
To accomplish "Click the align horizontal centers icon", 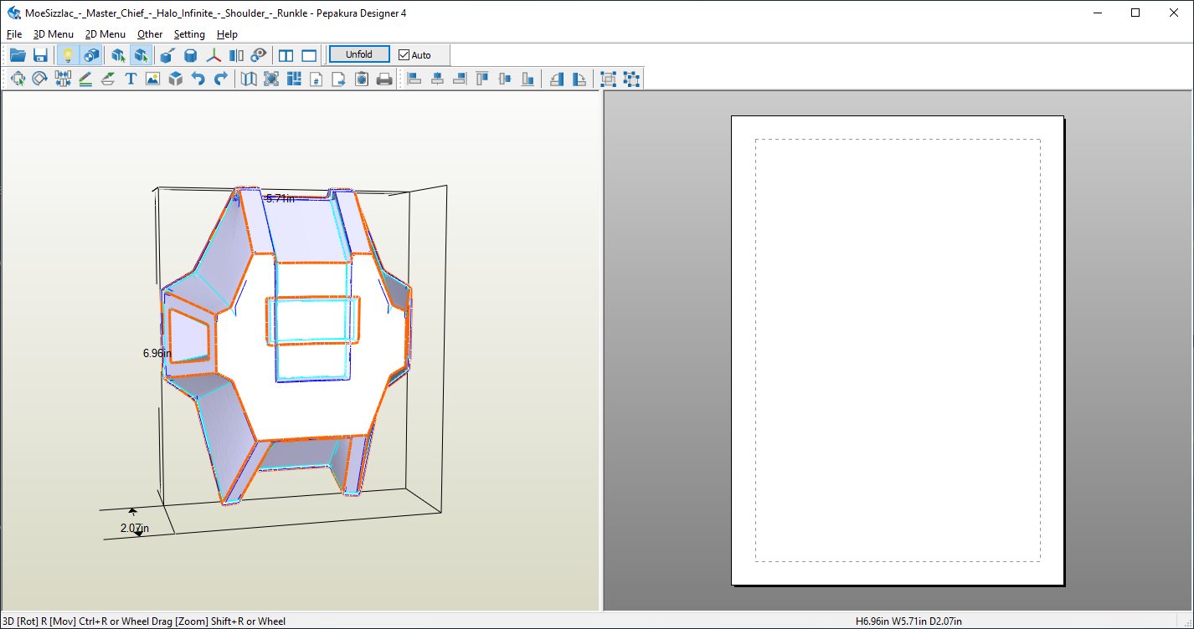I will (x=437, y=79).
